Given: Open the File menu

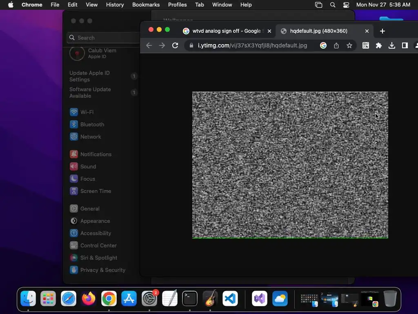Looking at the screenshot, I should tap(55, 5).
